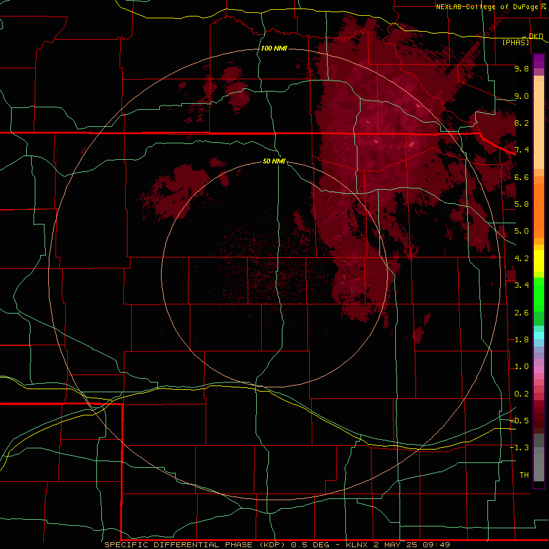Click the 5.8 value on color scale

[522, 204]
